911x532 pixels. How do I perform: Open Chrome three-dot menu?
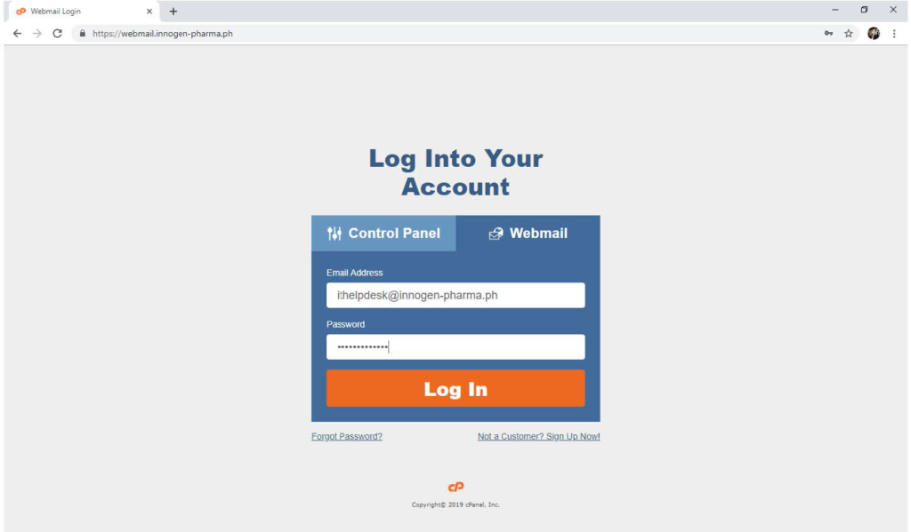(894, 34)
